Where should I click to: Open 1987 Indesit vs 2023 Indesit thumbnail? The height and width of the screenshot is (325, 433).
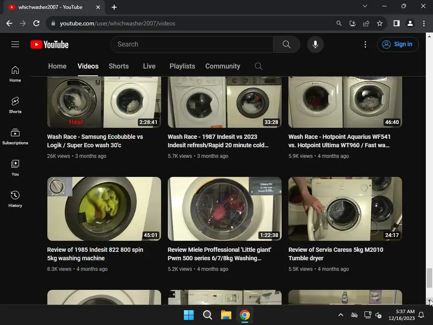tap(225, 102)
